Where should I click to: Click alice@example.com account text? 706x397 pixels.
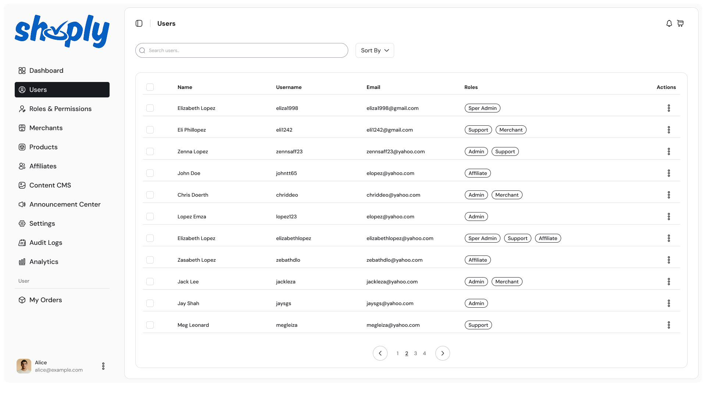pos(59,370)
